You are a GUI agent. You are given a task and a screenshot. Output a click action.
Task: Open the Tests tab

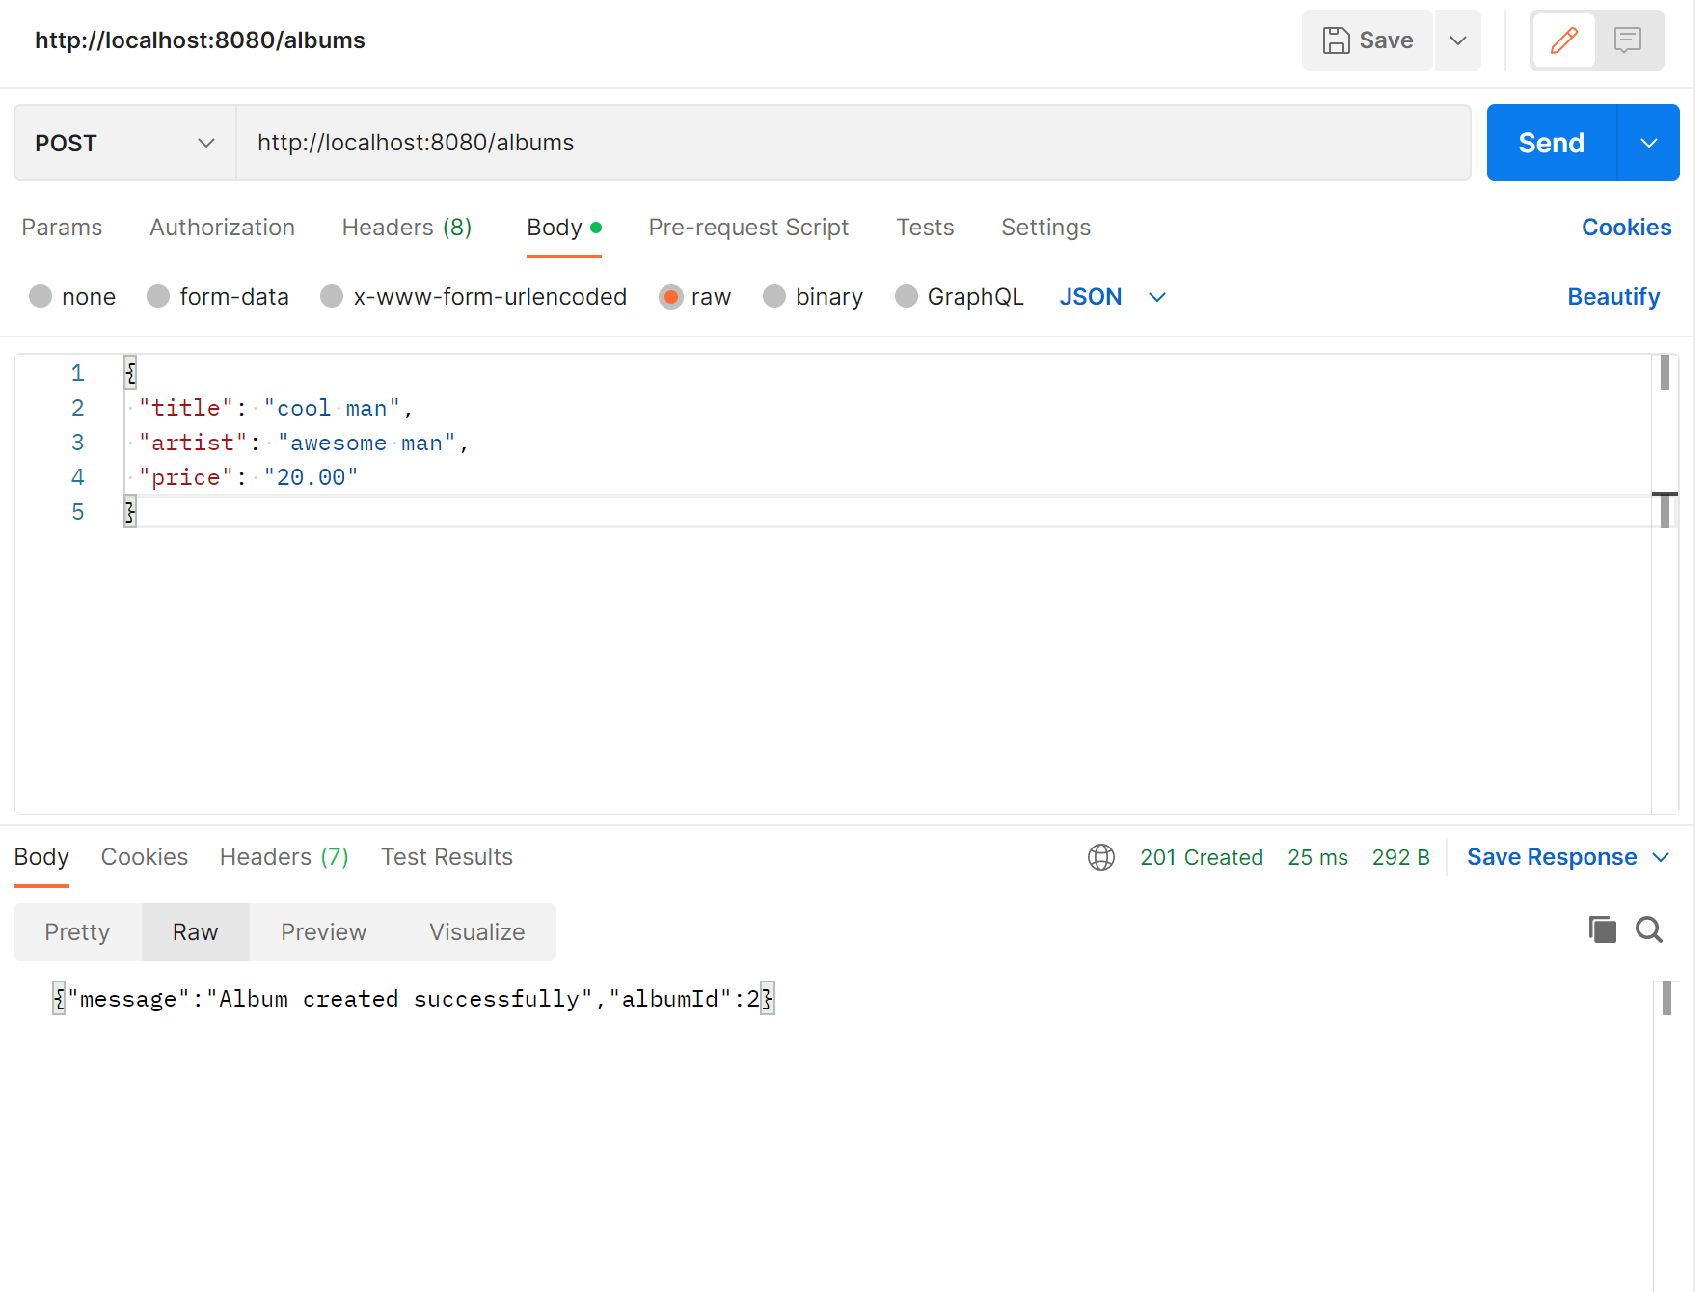click(925, 228)
